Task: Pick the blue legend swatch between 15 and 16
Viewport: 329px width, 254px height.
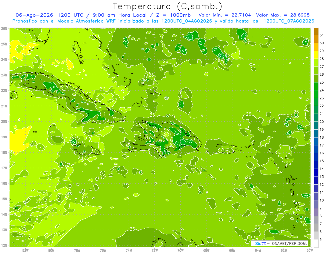Action: [316, 157]
